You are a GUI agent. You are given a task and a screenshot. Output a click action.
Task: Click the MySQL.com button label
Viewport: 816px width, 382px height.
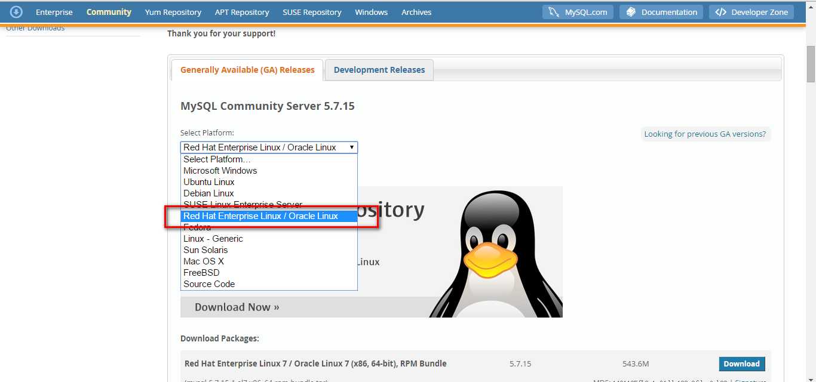point(586,12)
